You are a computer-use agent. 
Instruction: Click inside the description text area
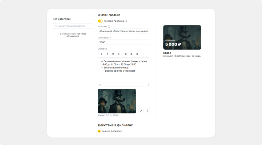(x=124, y=70)
